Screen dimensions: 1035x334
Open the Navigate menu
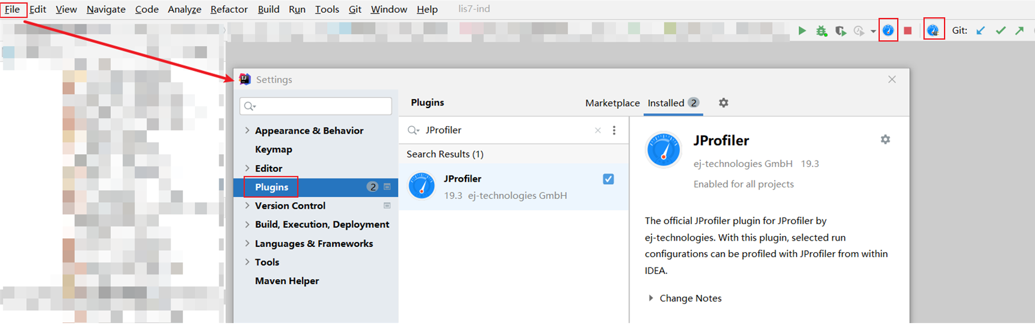(x=106, y=9)
